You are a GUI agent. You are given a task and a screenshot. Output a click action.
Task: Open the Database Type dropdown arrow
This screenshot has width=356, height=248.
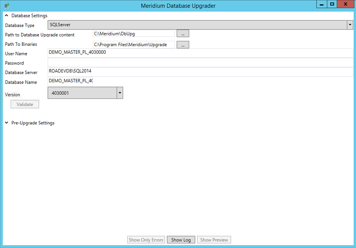[x=350, y=25]
